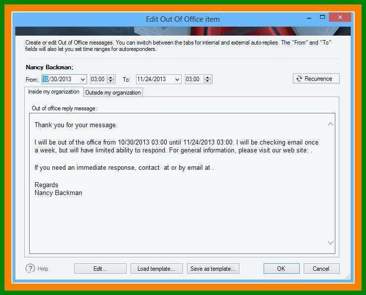
Task: Click the Edit... button
Action: [x=100, y=269]
